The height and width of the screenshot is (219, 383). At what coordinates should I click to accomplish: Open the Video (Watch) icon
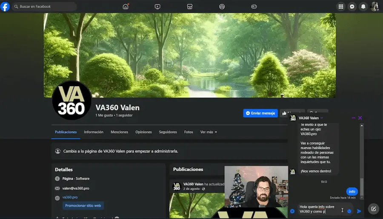pyautogui.click(x=157, y=6)
